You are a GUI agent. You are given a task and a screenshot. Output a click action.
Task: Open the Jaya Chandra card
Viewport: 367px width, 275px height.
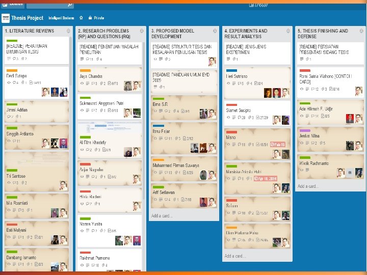coord(110,80)
